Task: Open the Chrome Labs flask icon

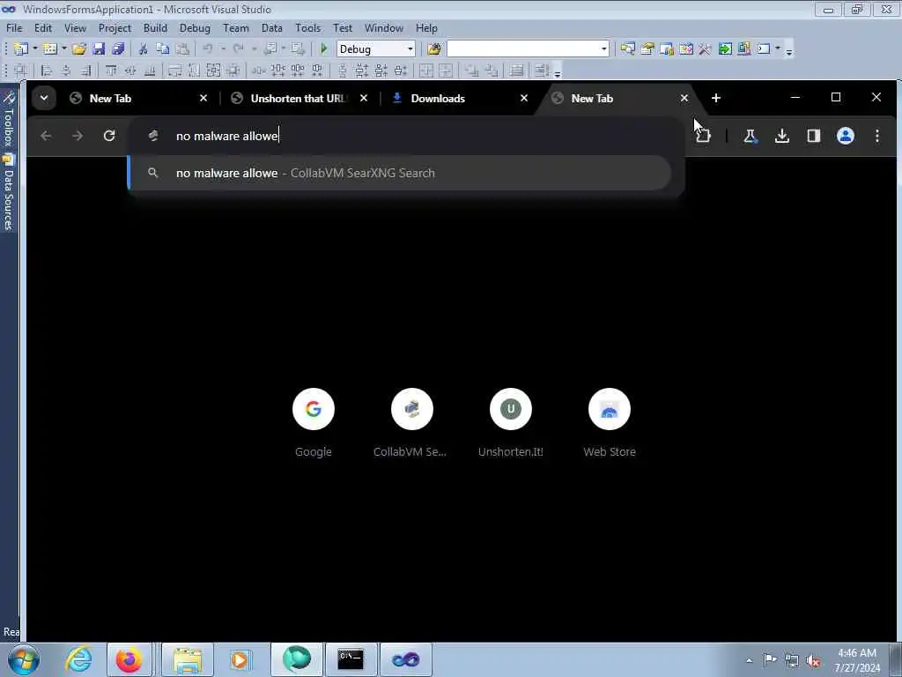Action: pos(750,136)
